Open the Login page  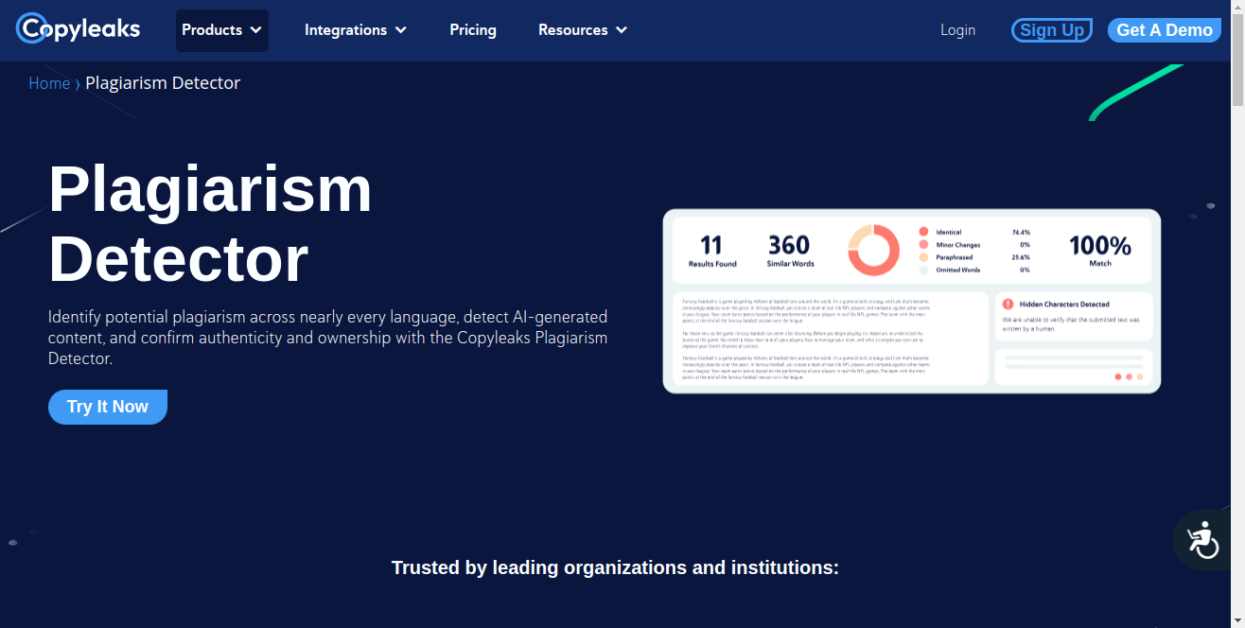coord(957,30)
